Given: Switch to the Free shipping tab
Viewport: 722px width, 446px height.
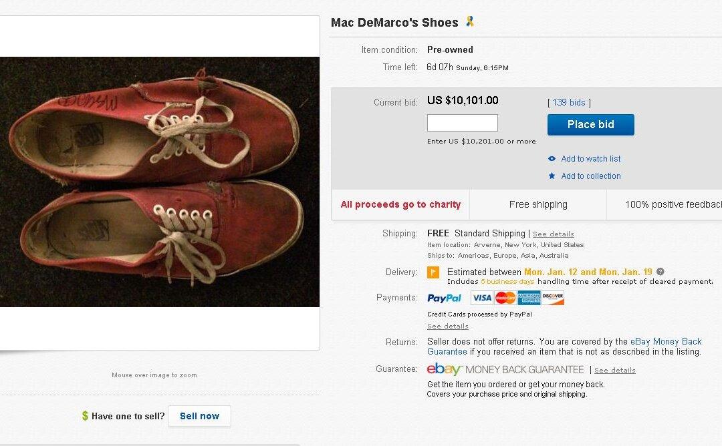Looking at the screenshot, I should coord(537,204).
